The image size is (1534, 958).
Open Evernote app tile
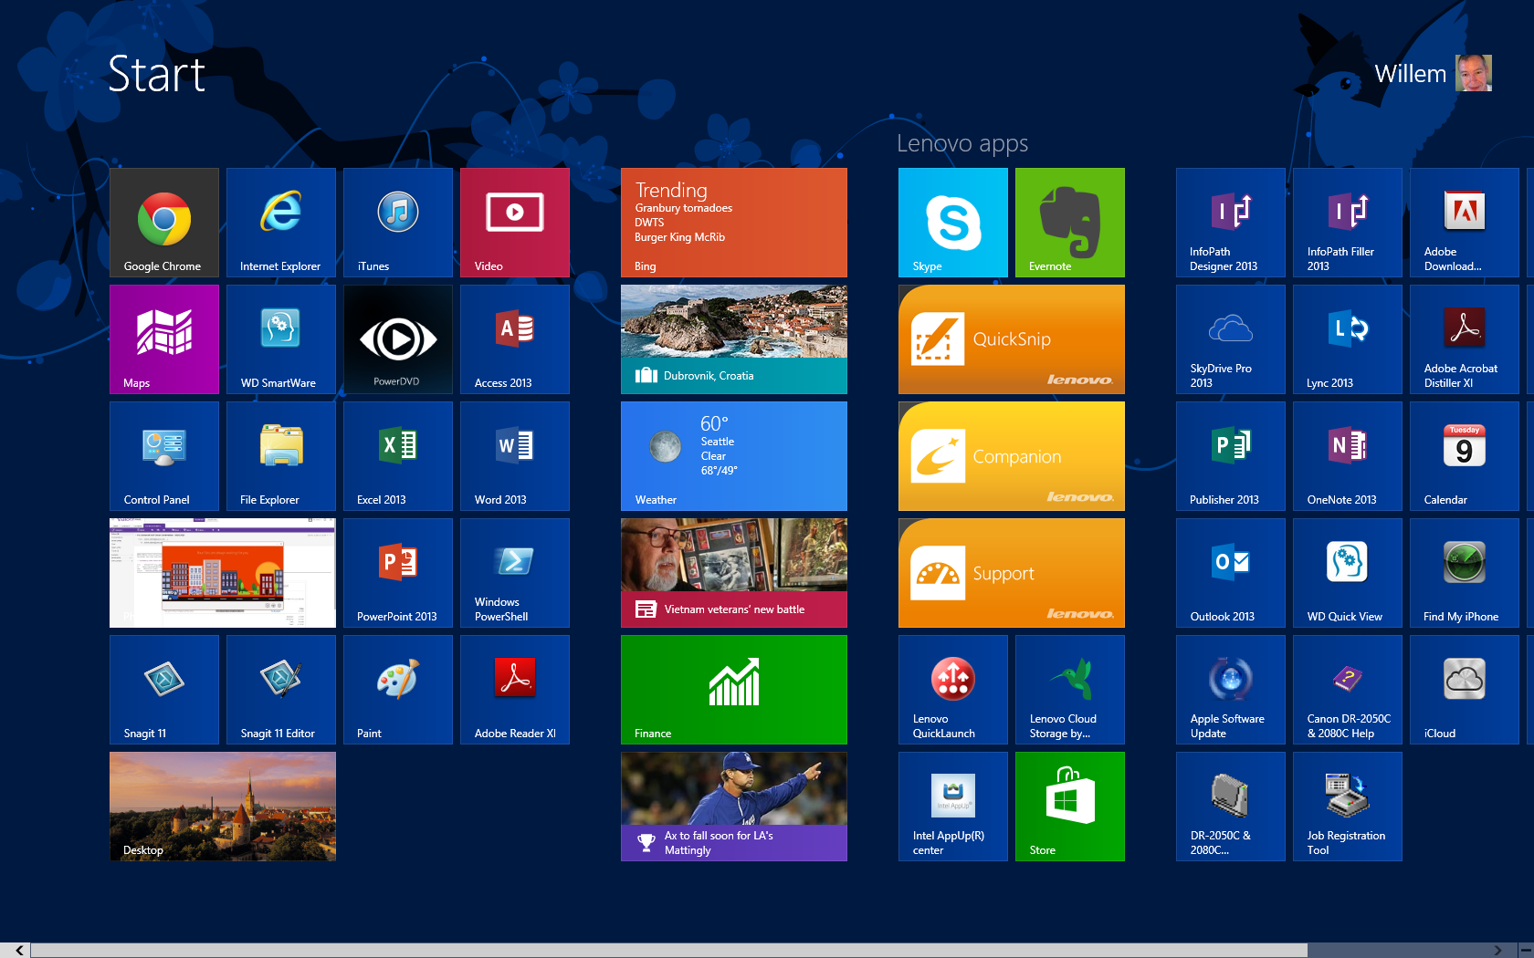pyautogui.click(x=1069, y=223)
